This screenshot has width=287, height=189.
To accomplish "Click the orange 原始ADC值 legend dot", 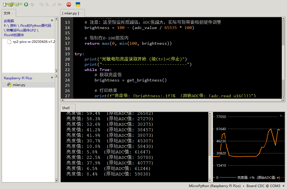I will tap(278, 178).
